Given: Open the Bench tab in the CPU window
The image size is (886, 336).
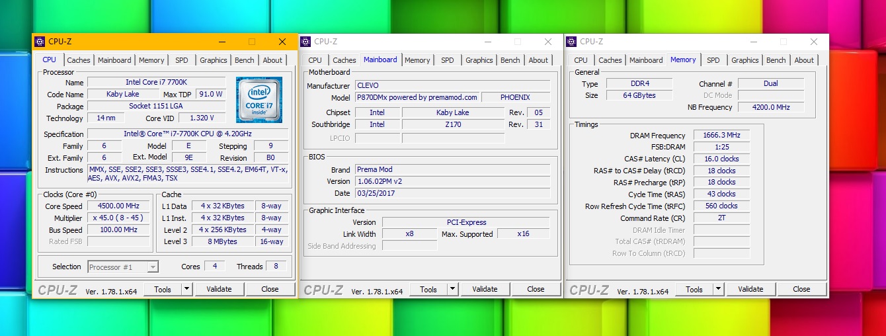Looking at the screenshot, I should click(x=244, y=60).
